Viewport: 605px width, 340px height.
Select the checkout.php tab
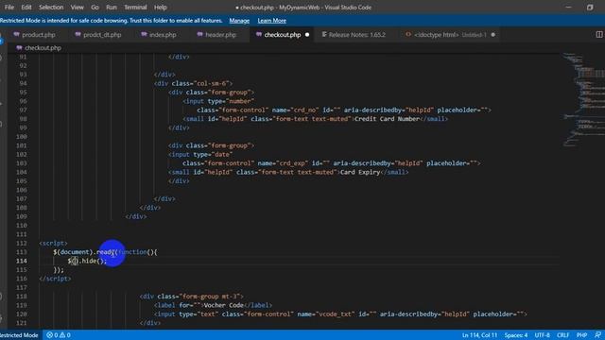tap(282, 35)
